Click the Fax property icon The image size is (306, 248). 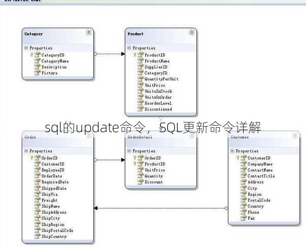click(x=243, y=218)
